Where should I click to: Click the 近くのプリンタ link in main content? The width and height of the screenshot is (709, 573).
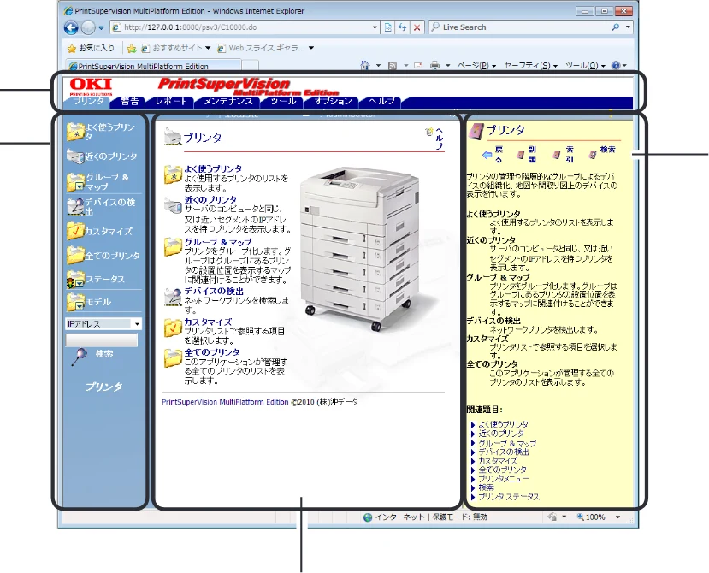coord(210,199)
